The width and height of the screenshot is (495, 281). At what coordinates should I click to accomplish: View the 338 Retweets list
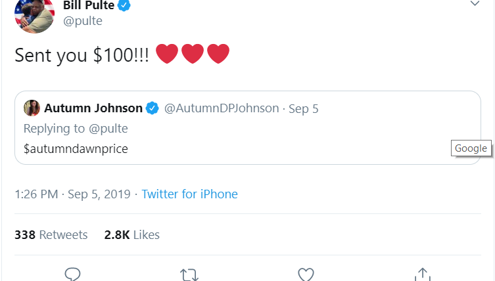click(51, 234)
